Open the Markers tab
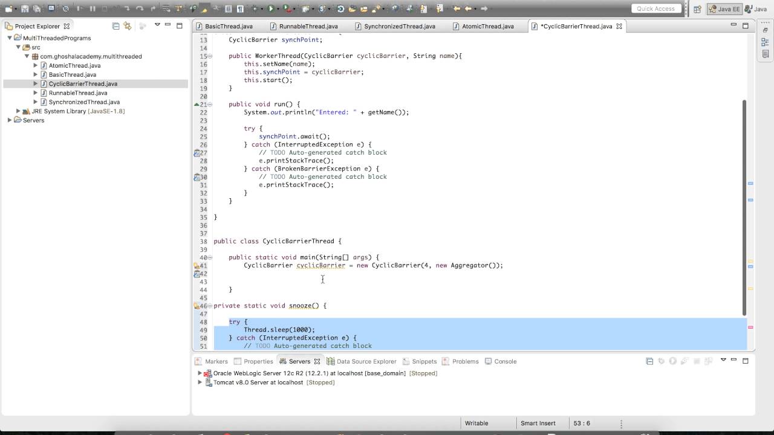 tap(212, 361)
